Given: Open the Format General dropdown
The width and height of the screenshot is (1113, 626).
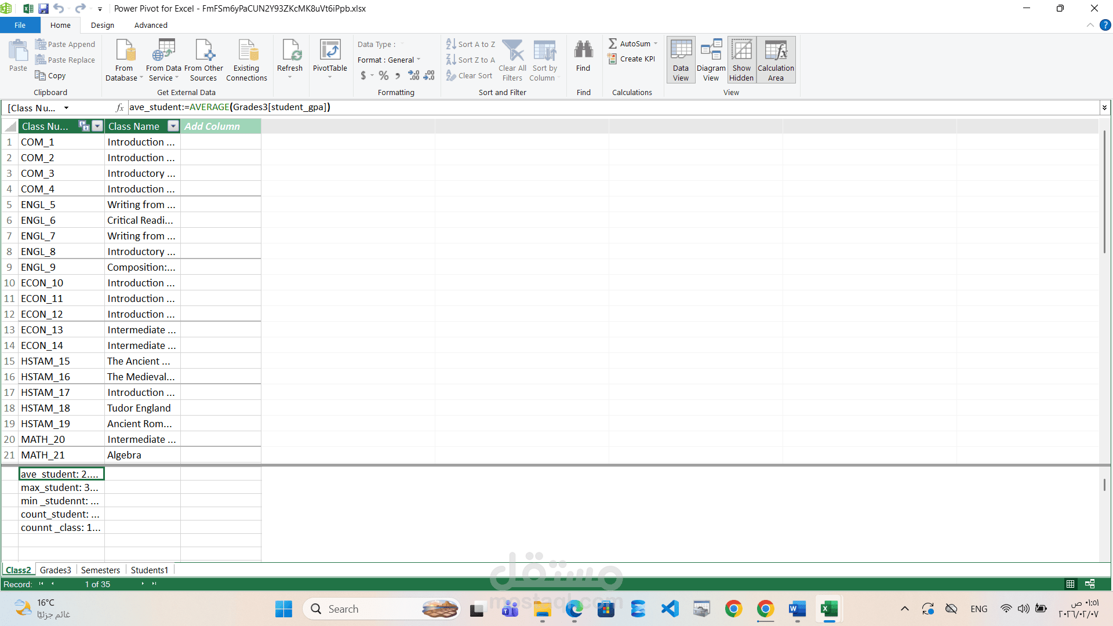Looking at the screenshot, I should (418, 60).
